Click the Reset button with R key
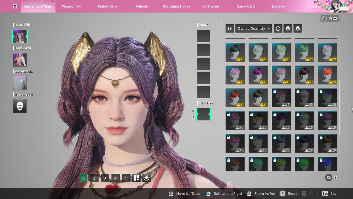Viewport: 353px width, 199px height. coord(288,193)
